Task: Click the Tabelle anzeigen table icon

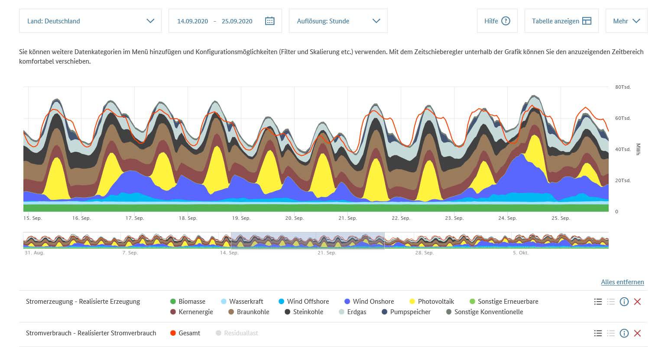Action: click(587, 21)
